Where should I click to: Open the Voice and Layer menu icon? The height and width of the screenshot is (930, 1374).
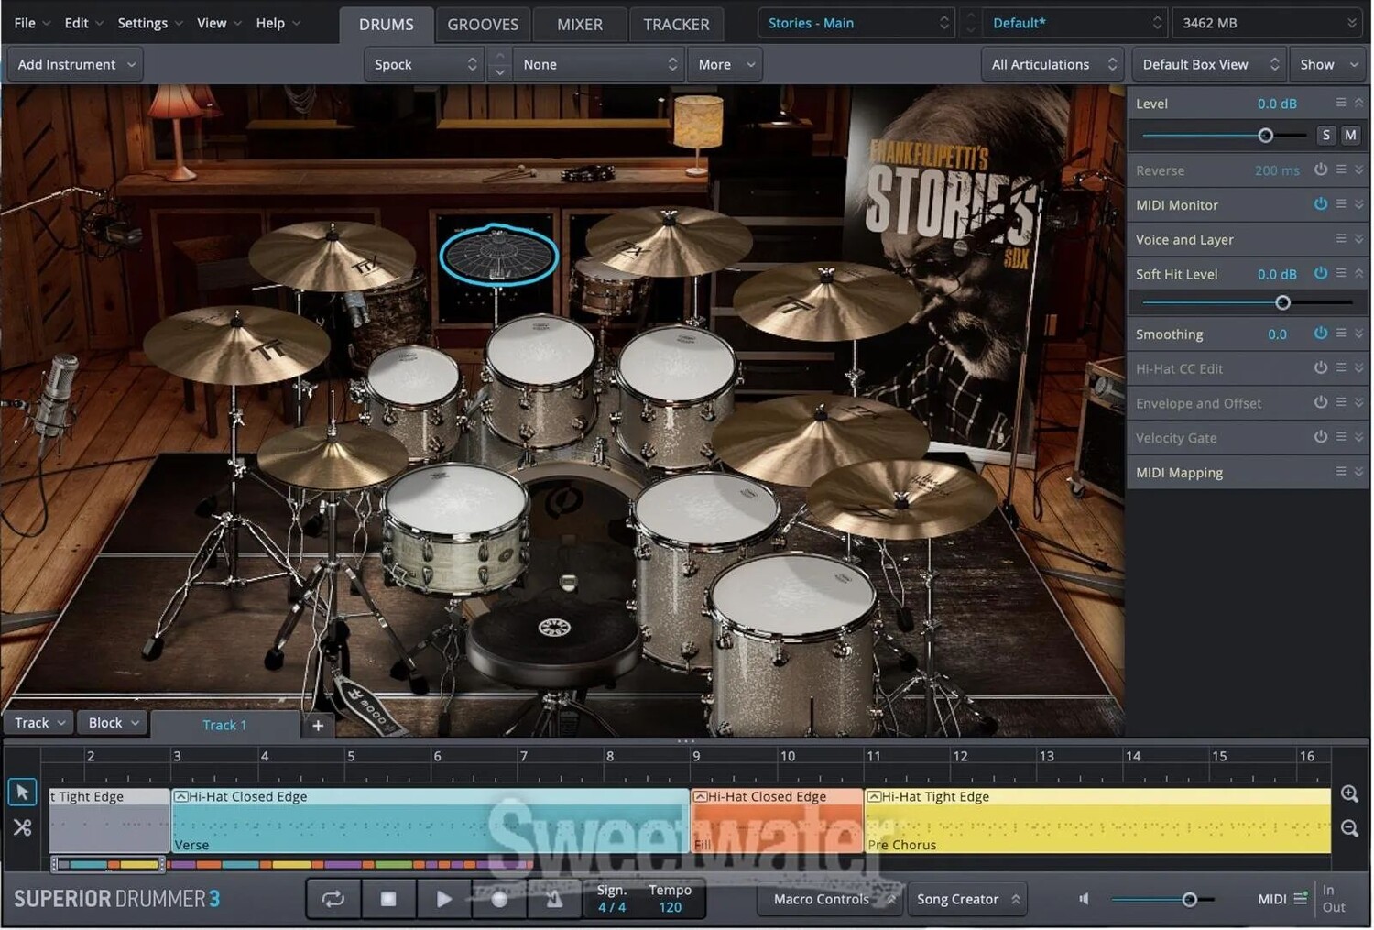click(x=1341, y=239)
